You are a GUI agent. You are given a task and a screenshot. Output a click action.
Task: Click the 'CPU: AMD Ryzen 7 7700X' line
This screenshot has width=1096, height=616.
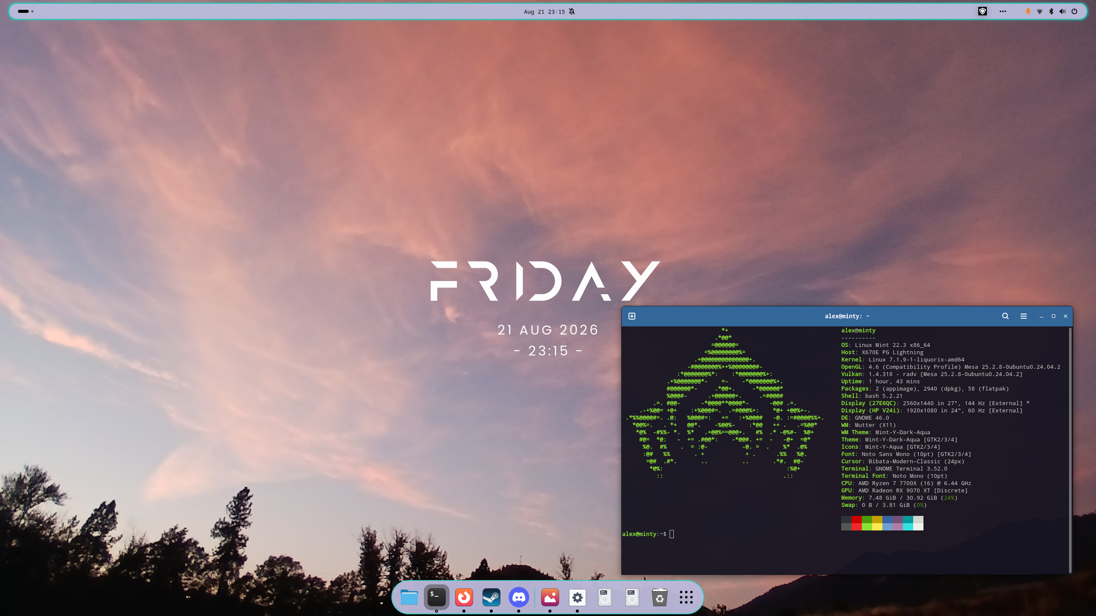tap(906, 483)
